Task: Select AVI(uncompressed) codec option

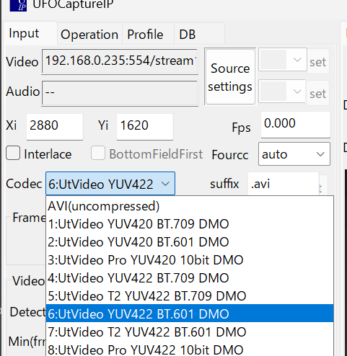Action: (x=190, y=206)
